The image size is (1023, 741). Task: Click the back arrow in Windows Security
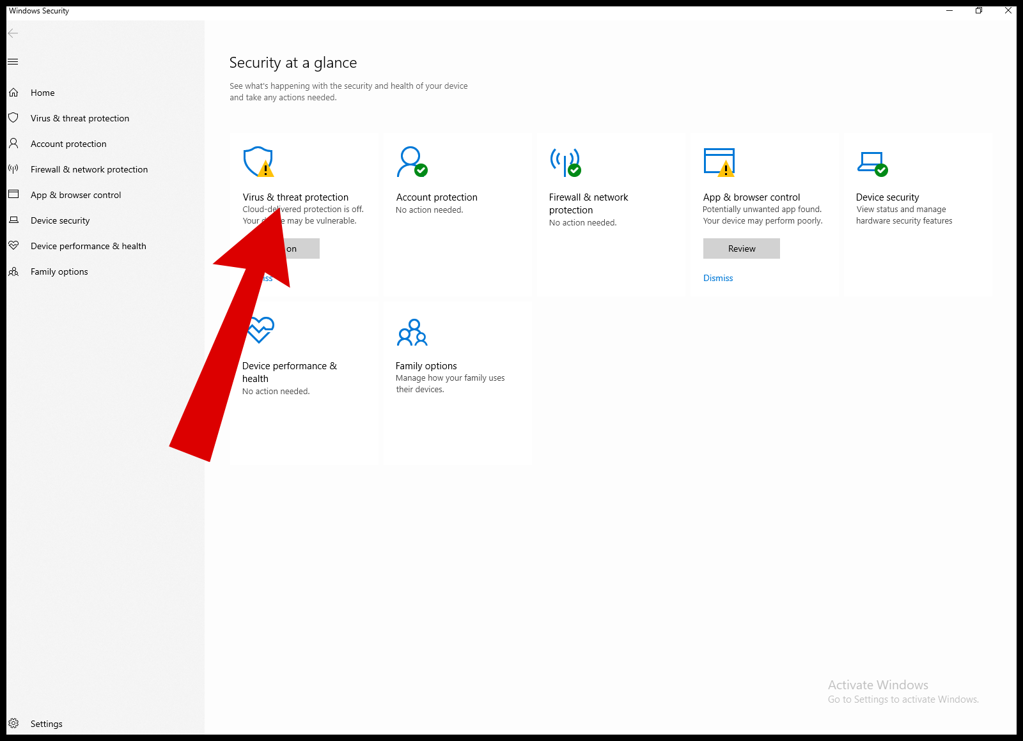pos(13,33)
